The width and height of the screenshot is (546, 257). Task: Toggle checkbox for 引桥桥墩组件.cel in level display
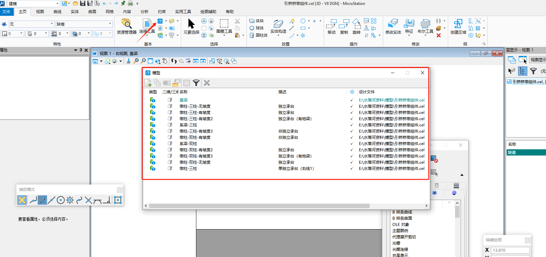click(509, 82)
